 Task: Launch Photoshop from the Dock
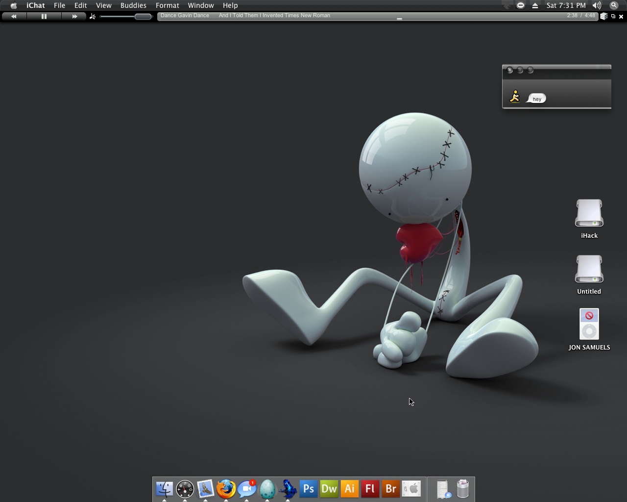(x=309, y=489)
